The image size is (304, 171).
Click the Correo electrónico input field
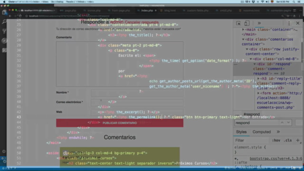[137, 103]
